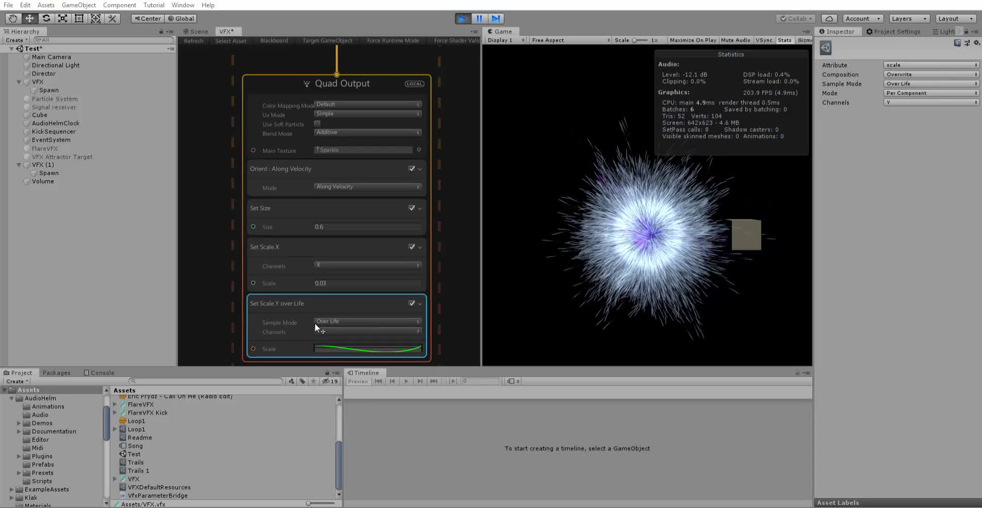Disable the Orient Along Velocity checkbox
This screenshot has height=508, width=982.
(412, 169)
